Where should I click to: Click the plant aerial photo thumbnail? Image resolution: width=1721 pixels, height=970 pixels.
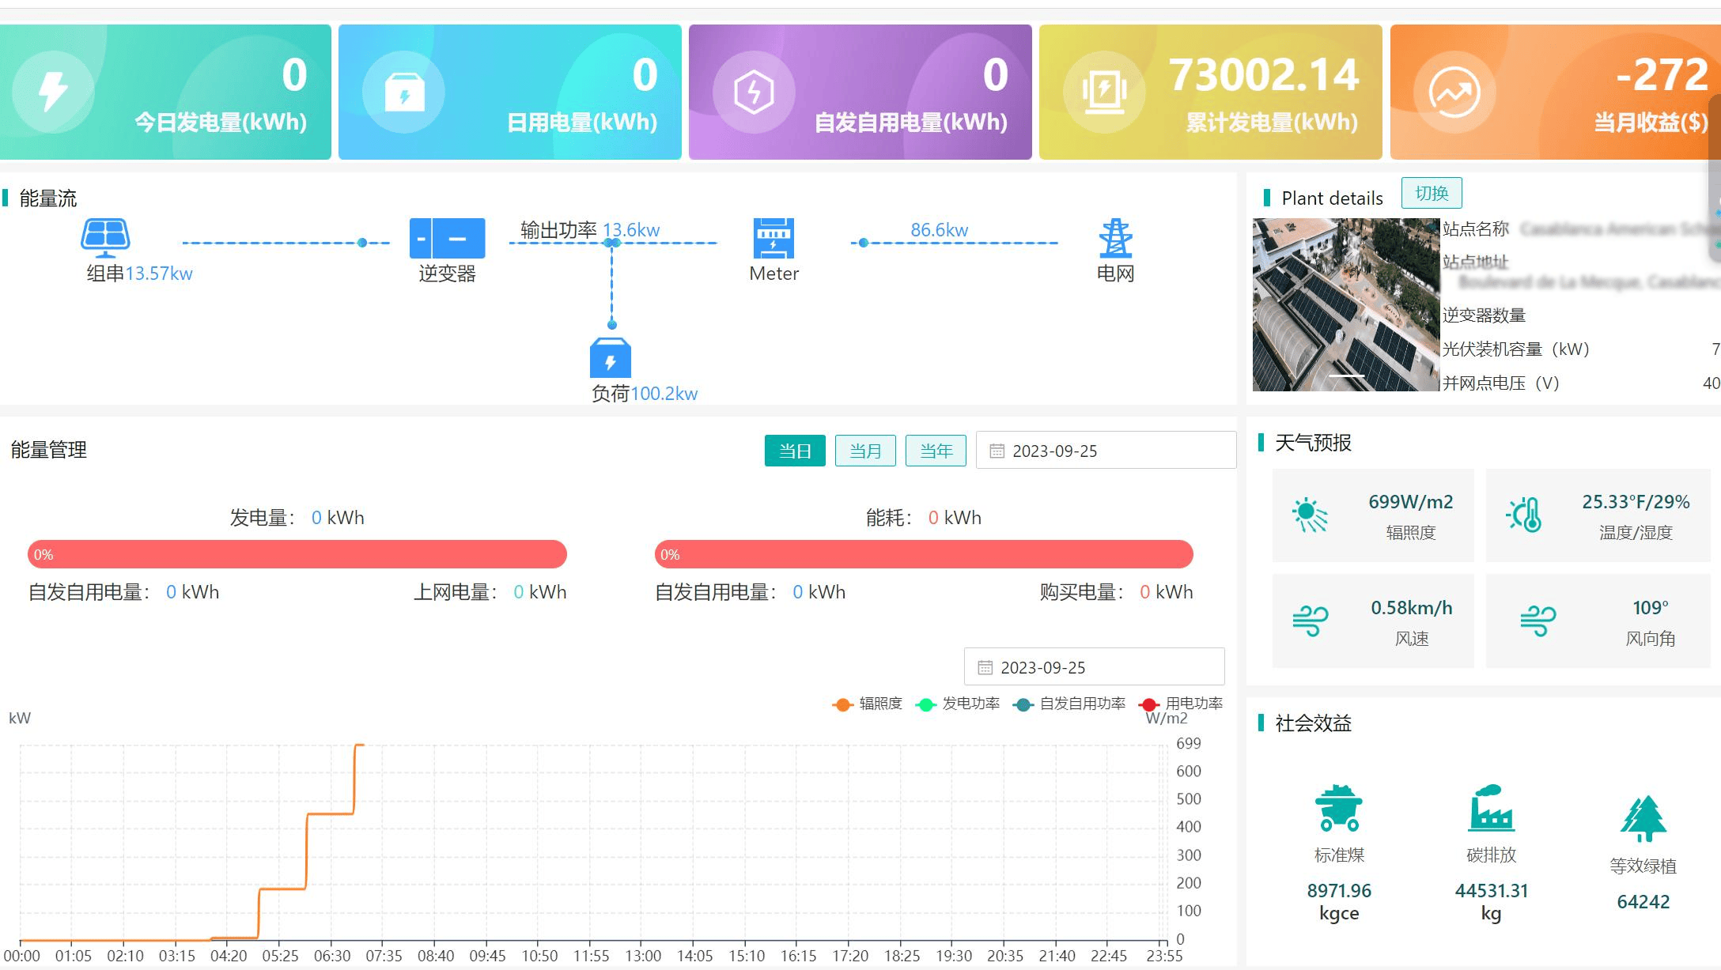coord(1345,305)
